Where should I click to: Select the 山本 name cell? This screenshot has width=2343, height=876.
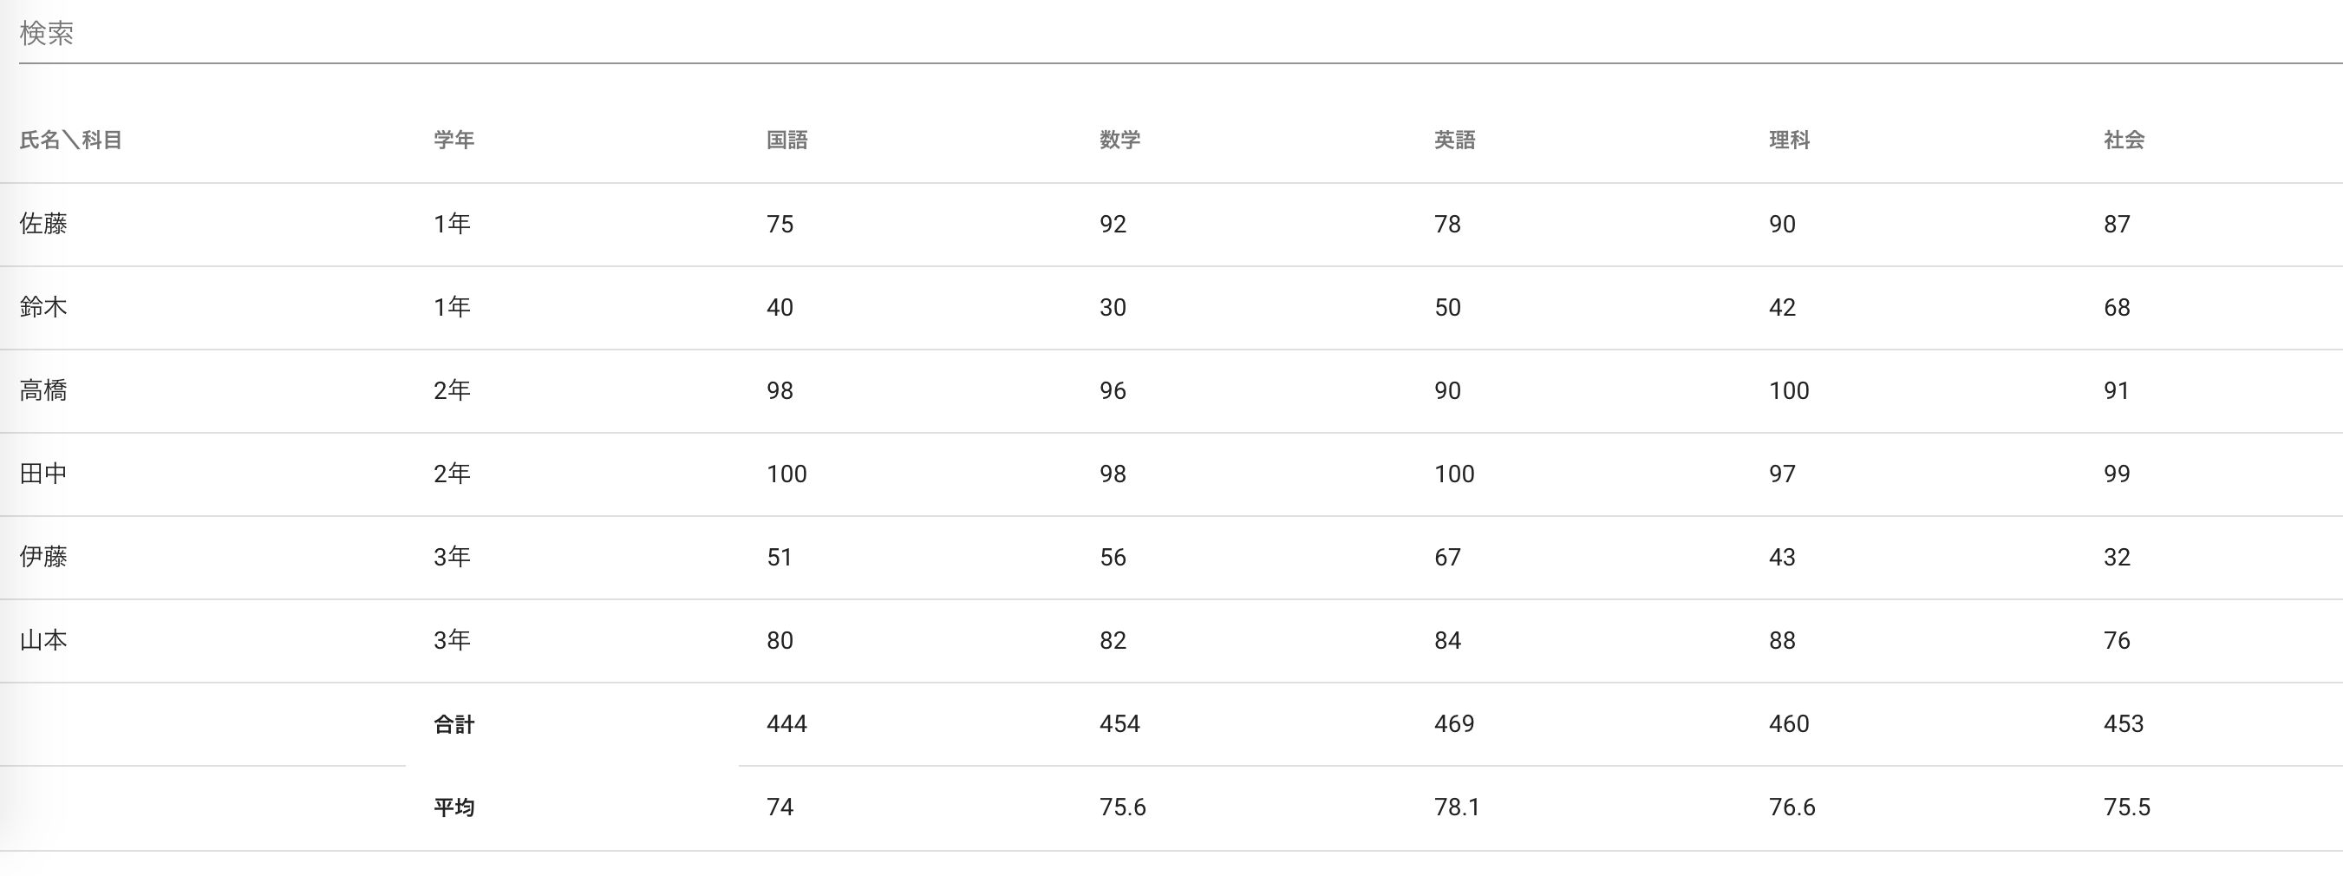click(x=43, y=640)
